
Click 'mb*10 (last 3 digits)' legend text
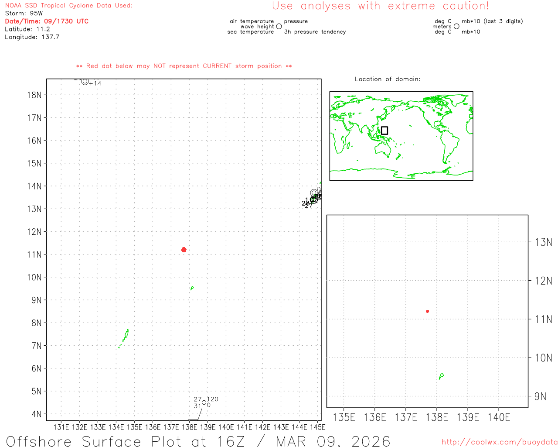tap(492, 21)
